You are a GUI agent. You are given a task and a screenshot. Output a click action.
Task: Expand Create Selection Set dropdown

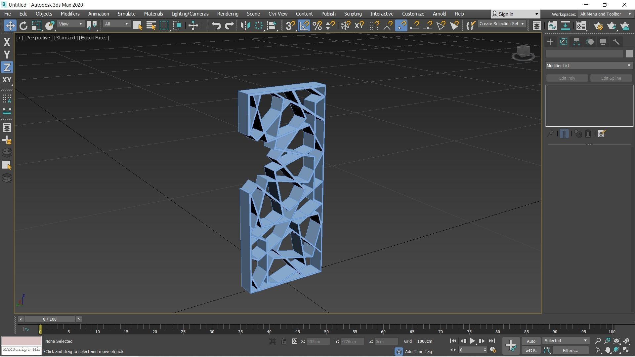(x=502, y=24)
